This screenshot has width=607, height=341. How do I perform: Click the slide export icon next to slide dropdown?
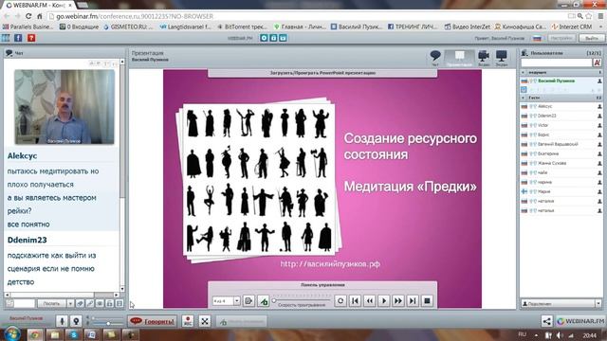[x=248, y=301]
